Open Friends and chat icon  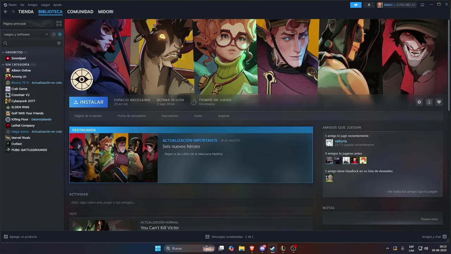[x=445, y=237]
